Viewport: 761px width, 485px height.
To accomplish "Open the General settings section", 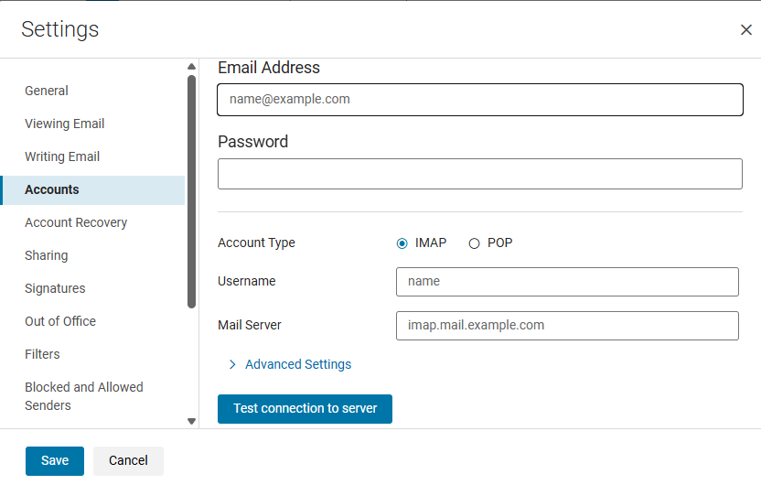I will point(47,91).
